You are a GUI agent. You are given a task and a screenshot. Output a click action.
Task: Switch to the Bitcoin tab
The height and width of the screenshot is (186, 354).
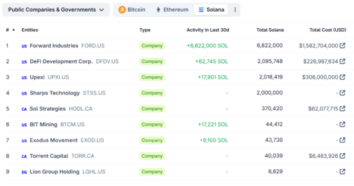pos(132,10)
